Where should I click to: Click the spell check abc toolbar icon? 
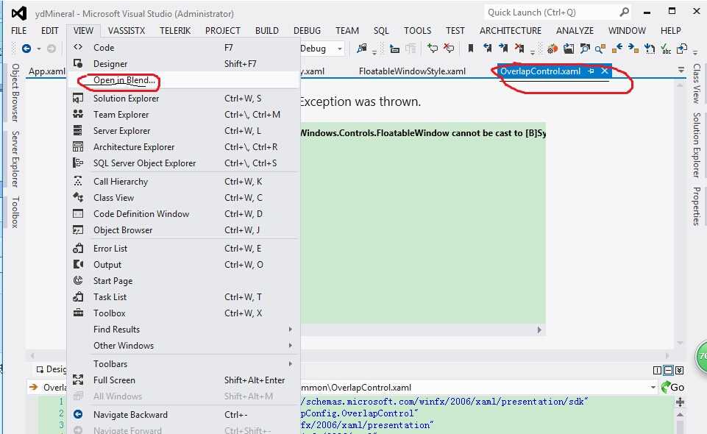click(x=666, y=49)
